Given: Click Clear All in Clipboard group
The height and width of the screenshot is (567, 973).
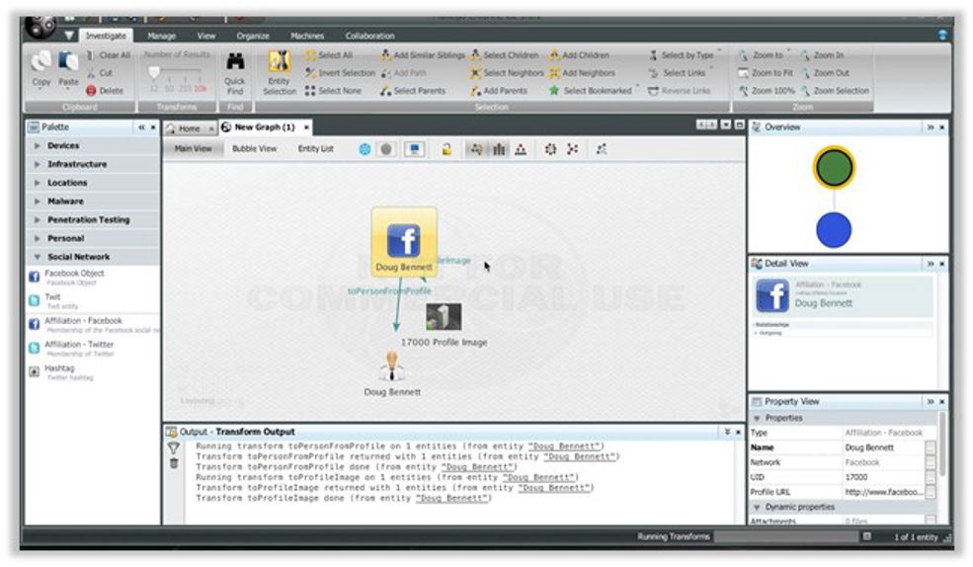Looking at the screenshot, I should 108,55.
